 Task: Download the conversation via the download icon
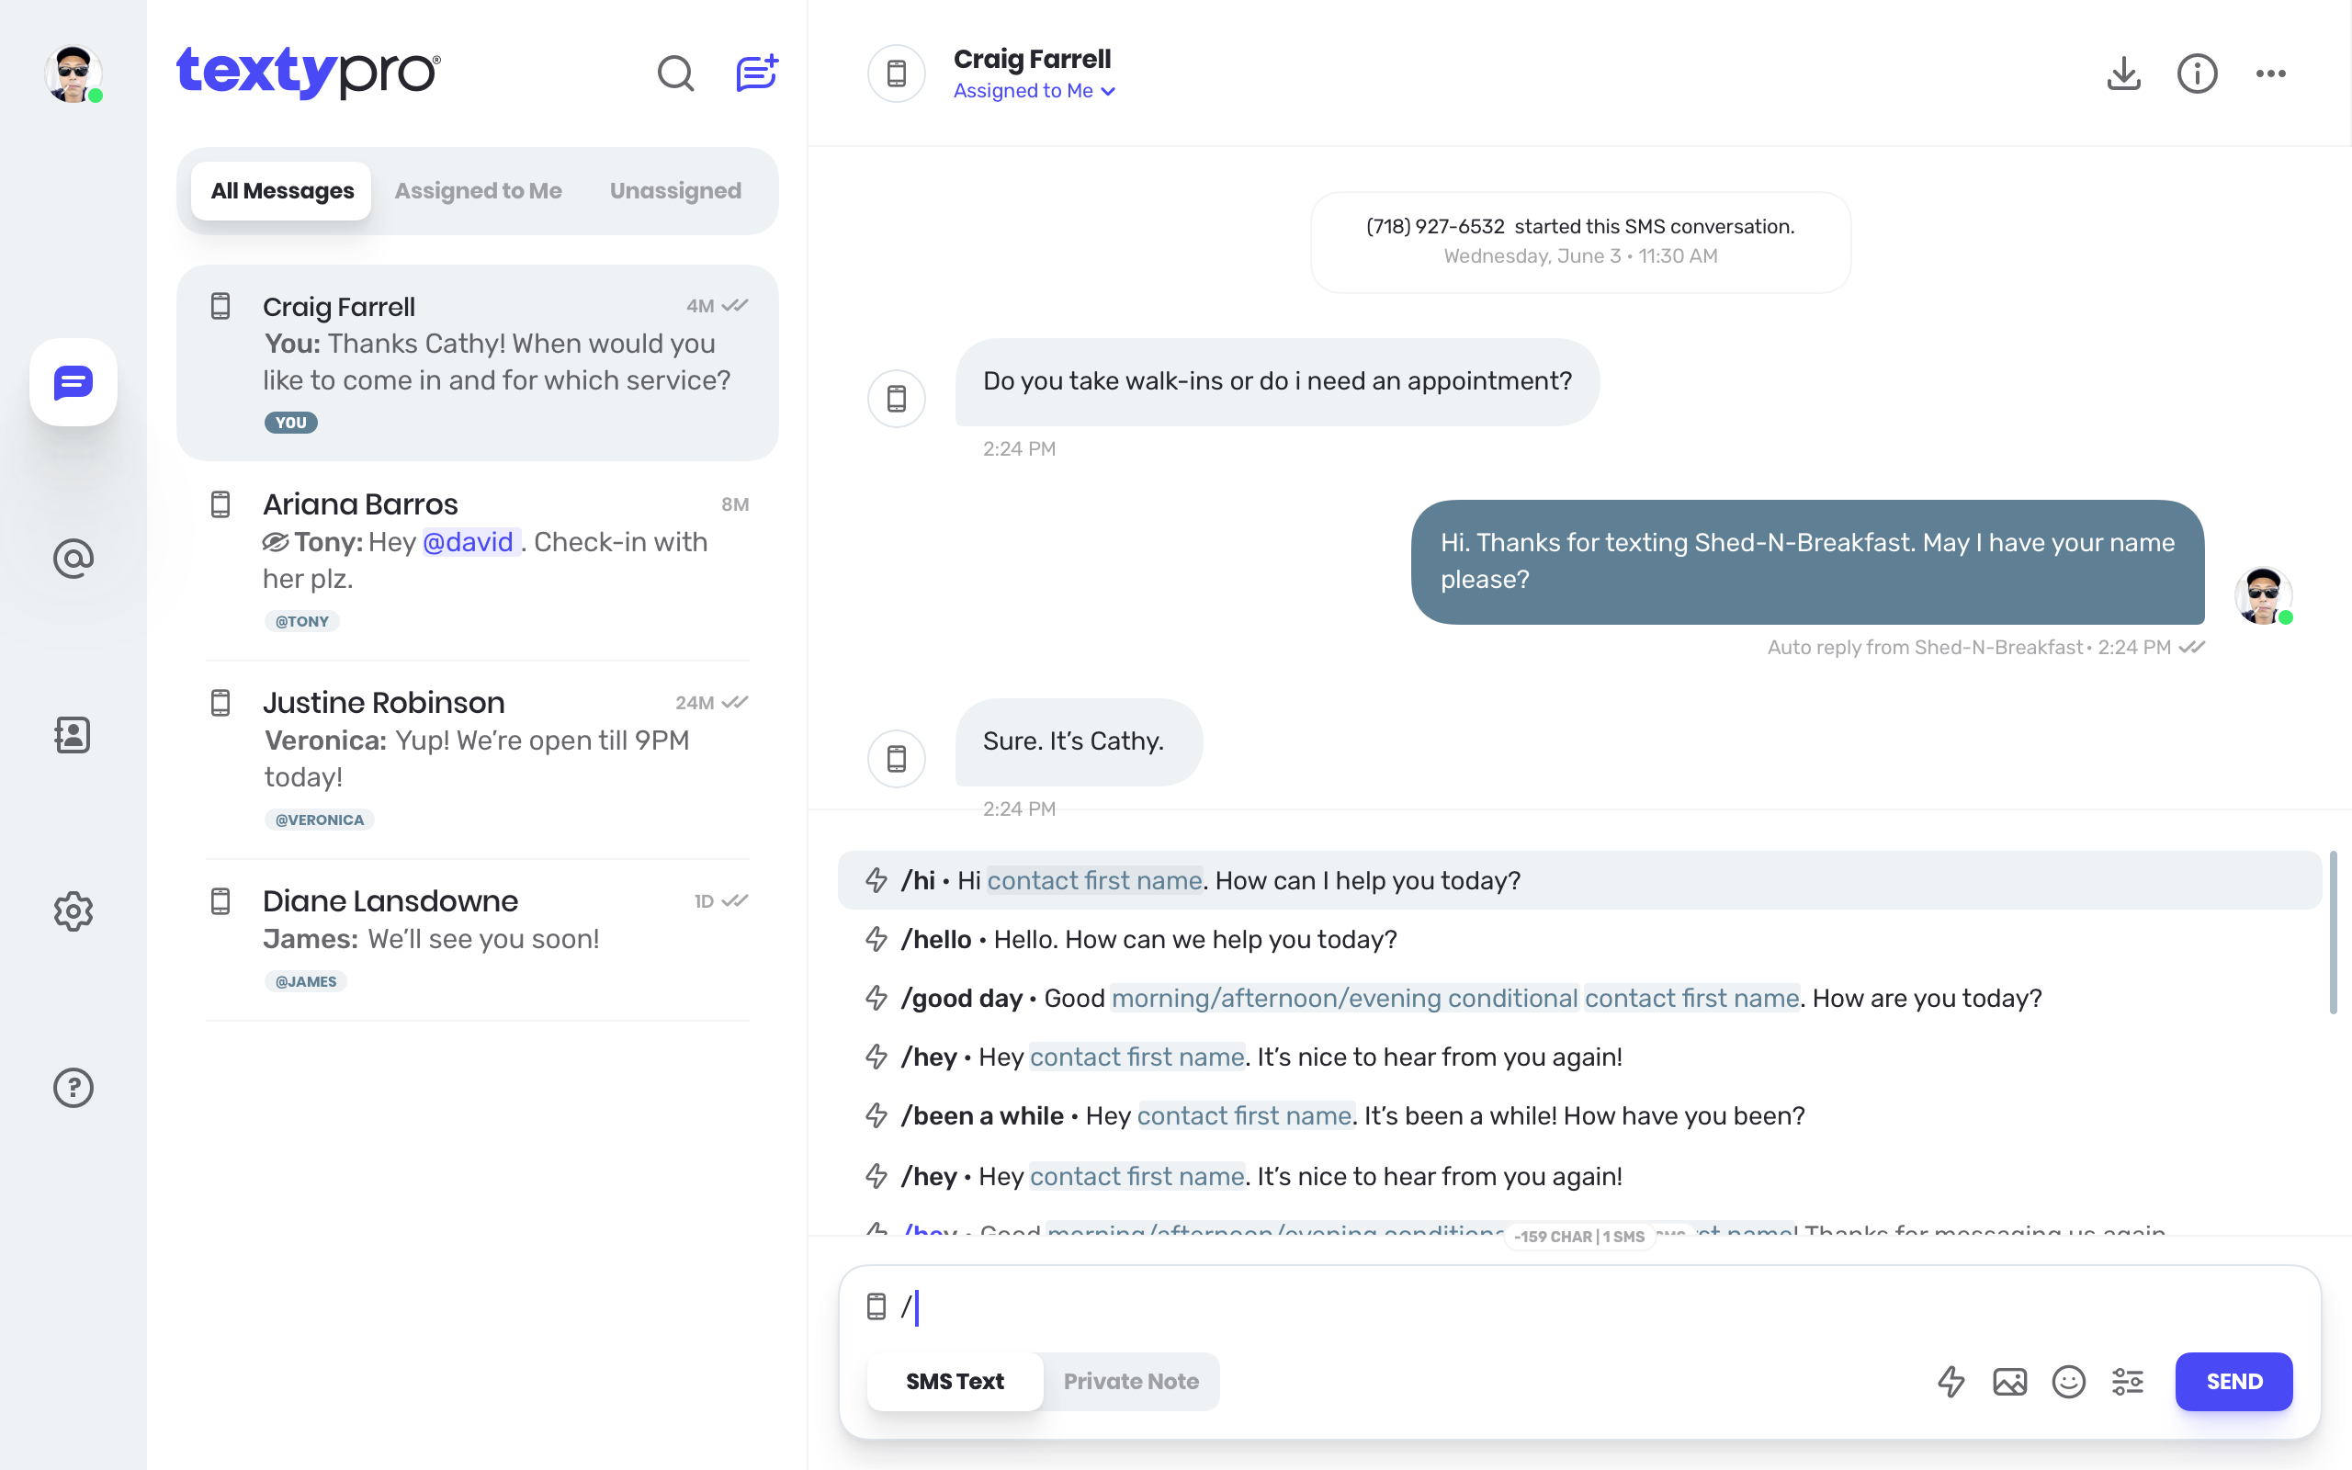tap(2123, 73)
